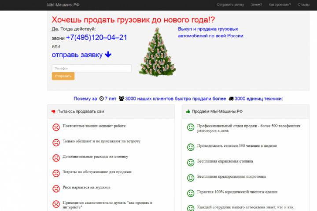Open the Как проехать? menu item
The width and height of the screenshot is (317, 211).
pyautogui.click(x=280, y=5)
